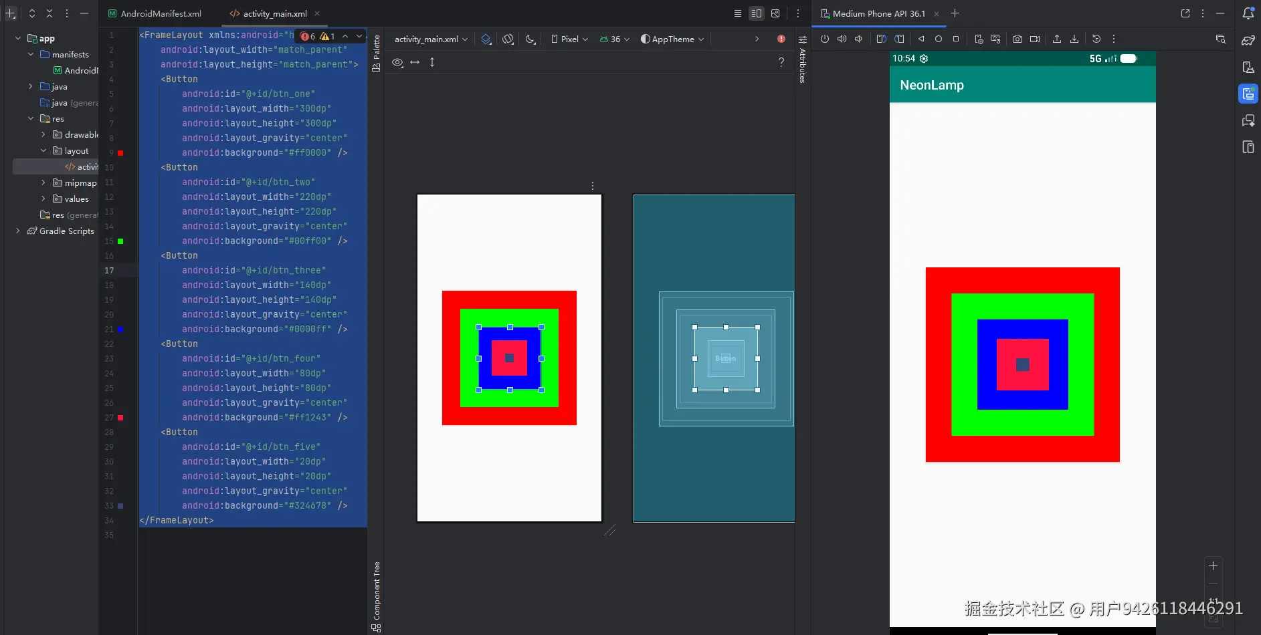
Task: Open the Palette side panel
Action: (377, 53)
